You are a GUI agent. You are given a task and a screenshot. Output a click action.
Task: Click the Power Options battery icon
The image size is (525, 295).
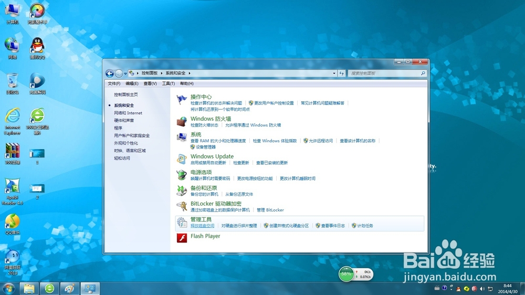tap(182, 175)
